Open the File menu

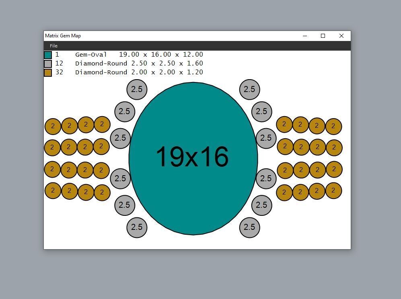click(53, 46)
